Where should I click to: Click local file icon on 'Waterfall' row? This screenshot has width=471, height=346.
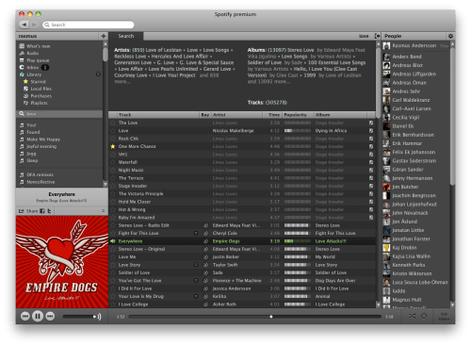click(371, 162)
